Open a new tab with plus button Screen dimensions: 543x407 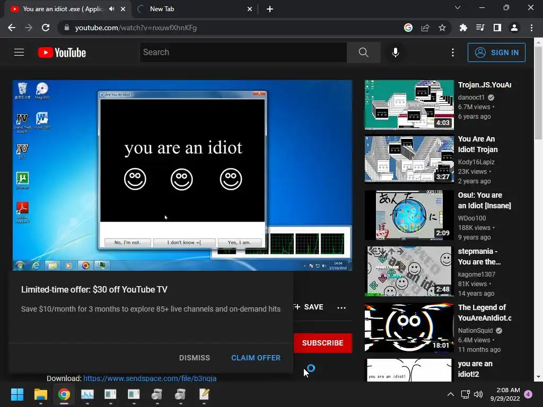click(x=270, y=10)
